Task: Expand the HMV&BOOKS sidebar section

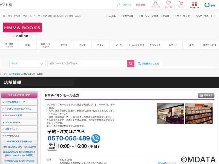Action: pos(19,136)
